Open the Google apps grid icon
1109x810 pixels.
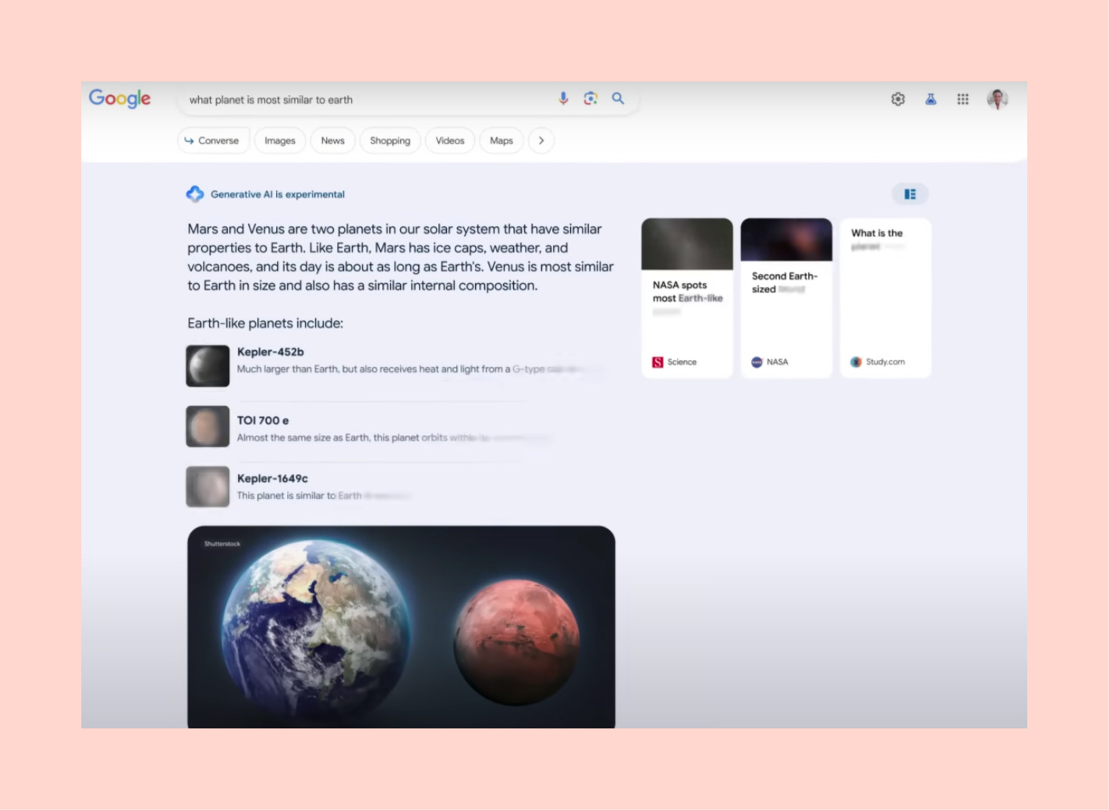click(962, 99)
